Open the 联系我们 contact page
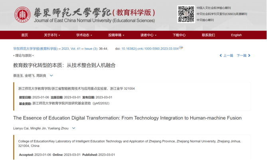 (208, 35)
